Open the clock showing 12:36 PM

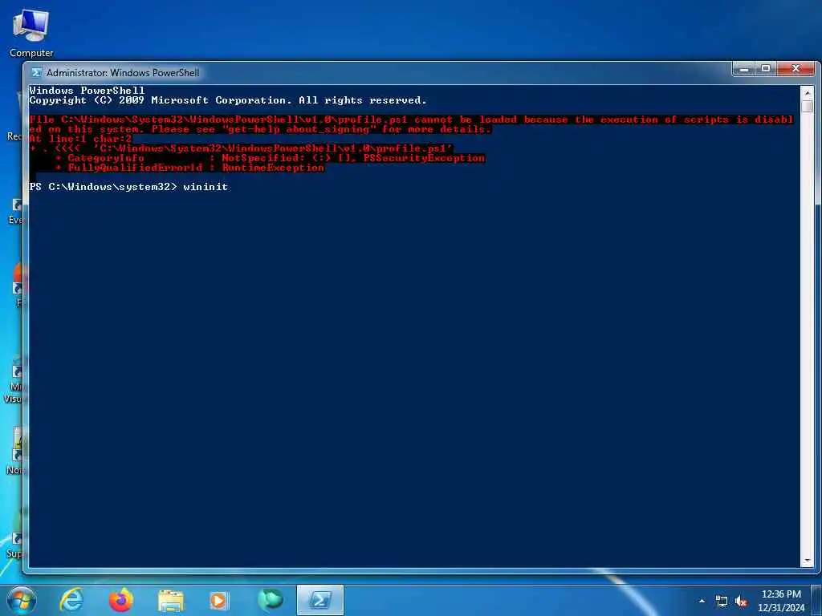[x=781, y=601]
